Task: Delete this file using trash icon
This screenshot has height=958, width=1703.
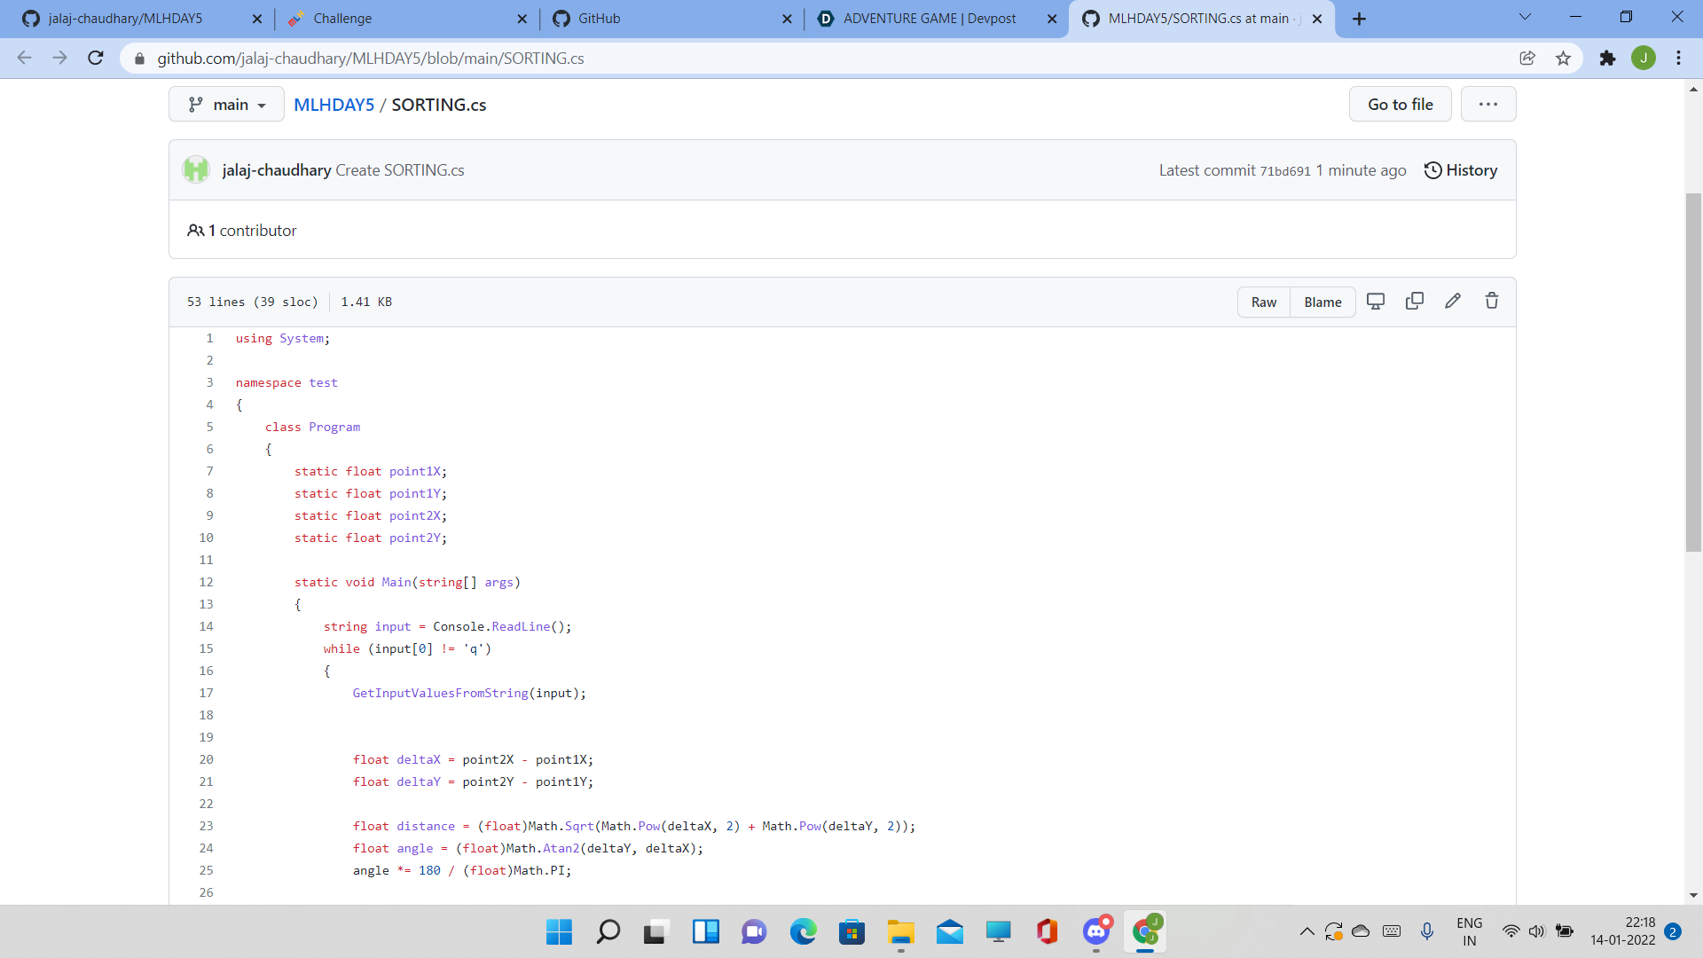Action: pos(1492,302)
